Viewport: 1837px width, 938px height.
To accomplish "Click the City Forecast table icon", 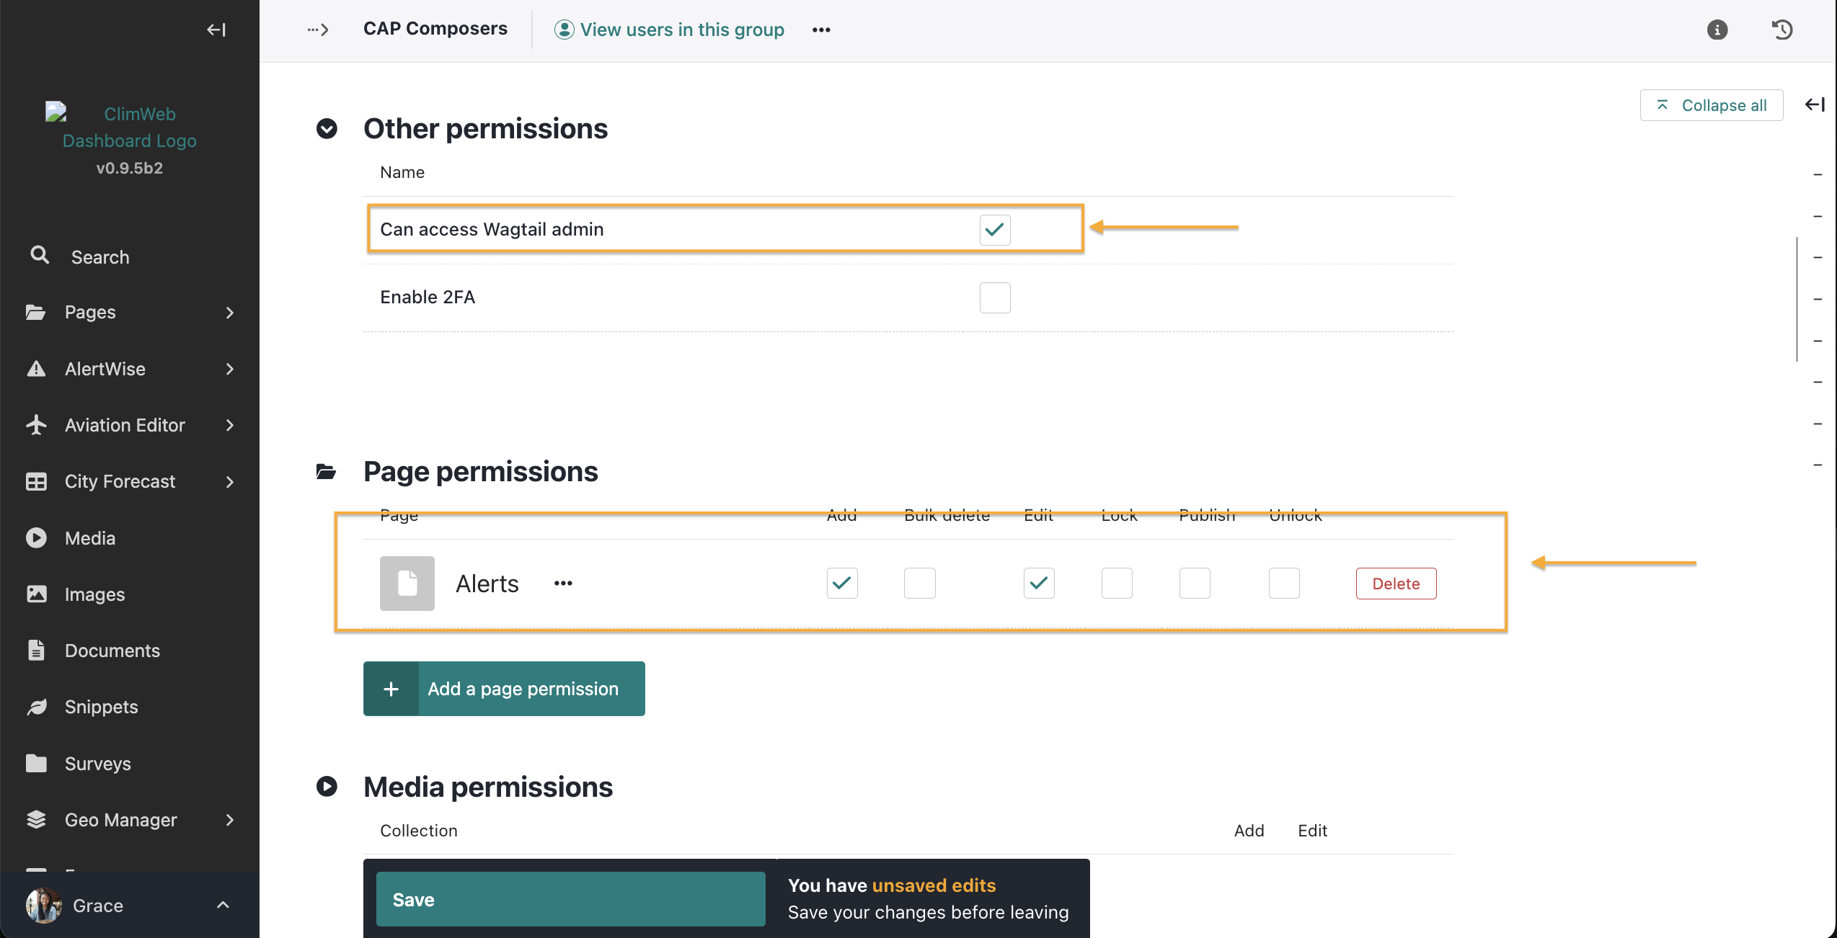I will [x=36, y=481].
